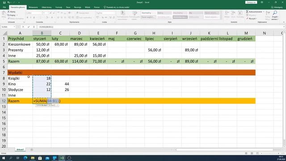
Task: Click the vertical scrollbar down arrow
Action: (284, 146)
